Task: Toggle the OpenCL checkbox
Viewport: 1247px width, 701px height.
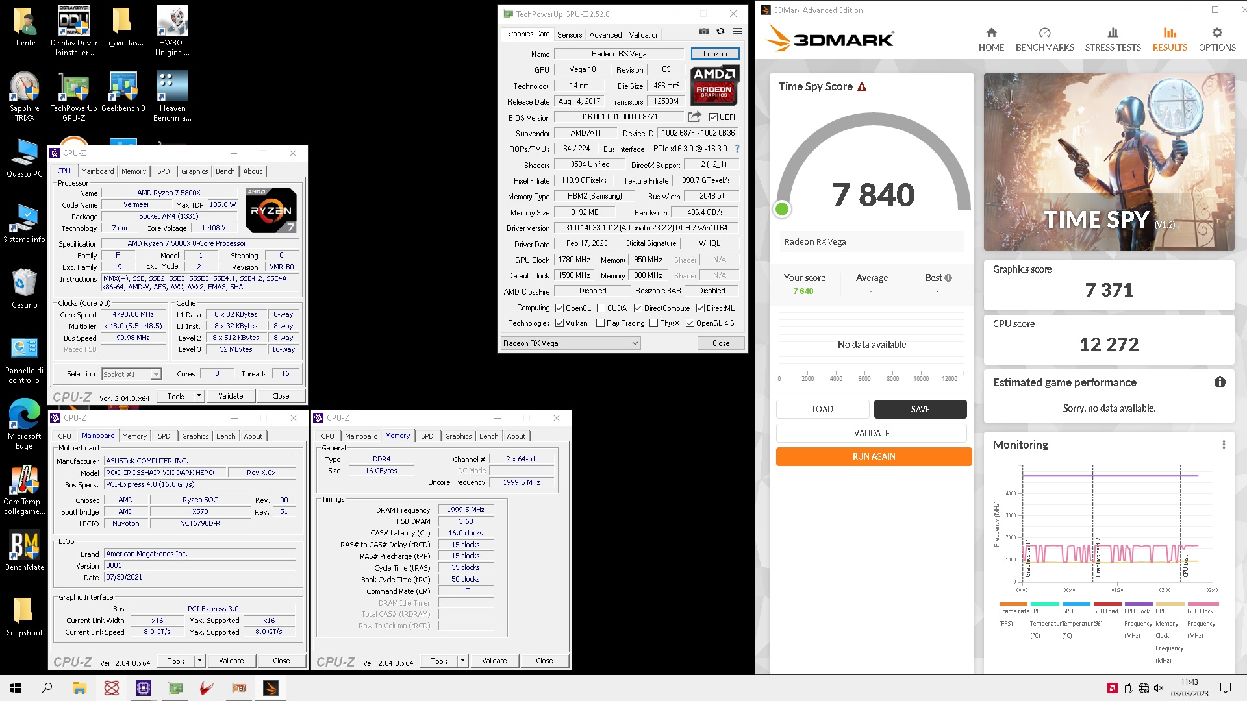Action: pyautogui.click(x=559, y=308)
